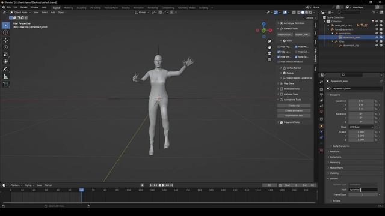Select the Add Cube tool

5,84
